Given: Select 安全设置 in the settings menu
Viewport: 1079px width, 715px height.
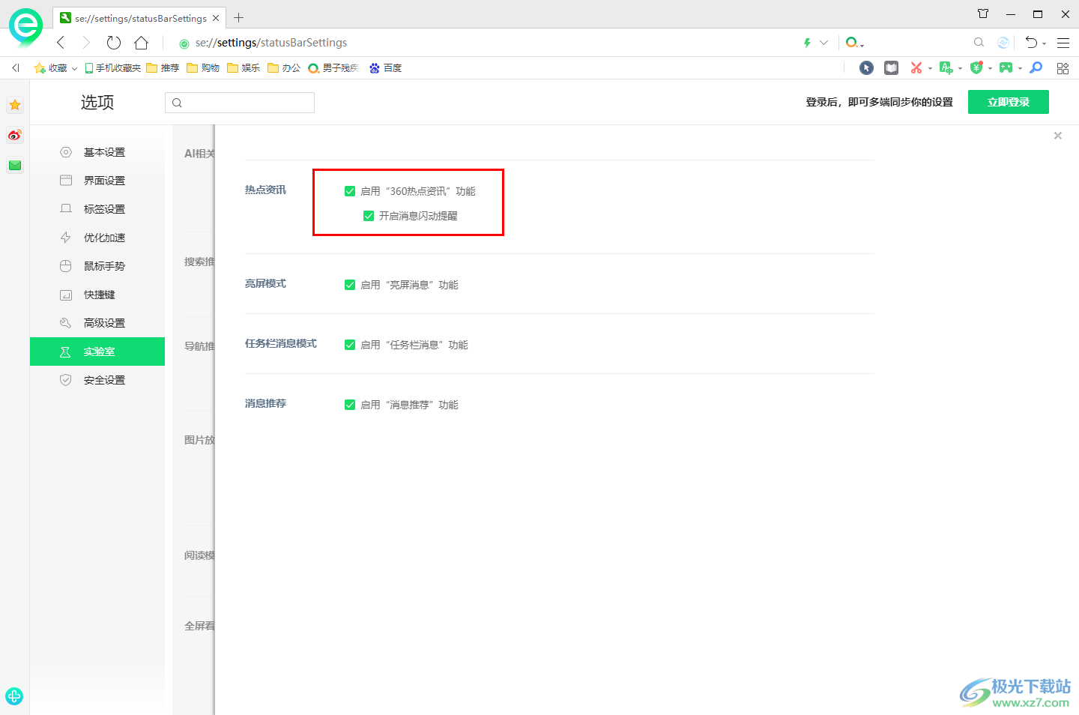Looking at the screenshot, I should 97,380.
